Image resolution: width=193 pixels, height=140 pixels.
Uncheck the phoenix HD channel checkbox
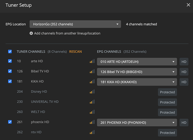pos(10,122)
